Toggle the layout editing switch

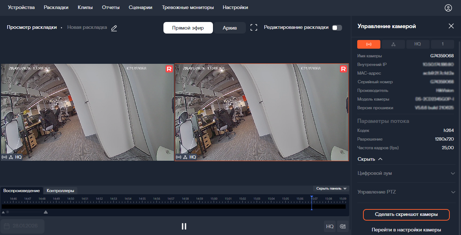pos(337,28)
